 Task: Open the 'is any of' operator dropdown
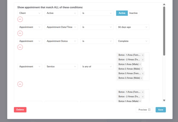tap(97, 67)
